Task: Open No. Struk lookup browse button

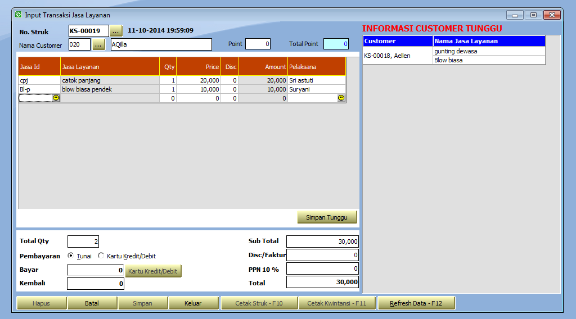Action: 116,31
